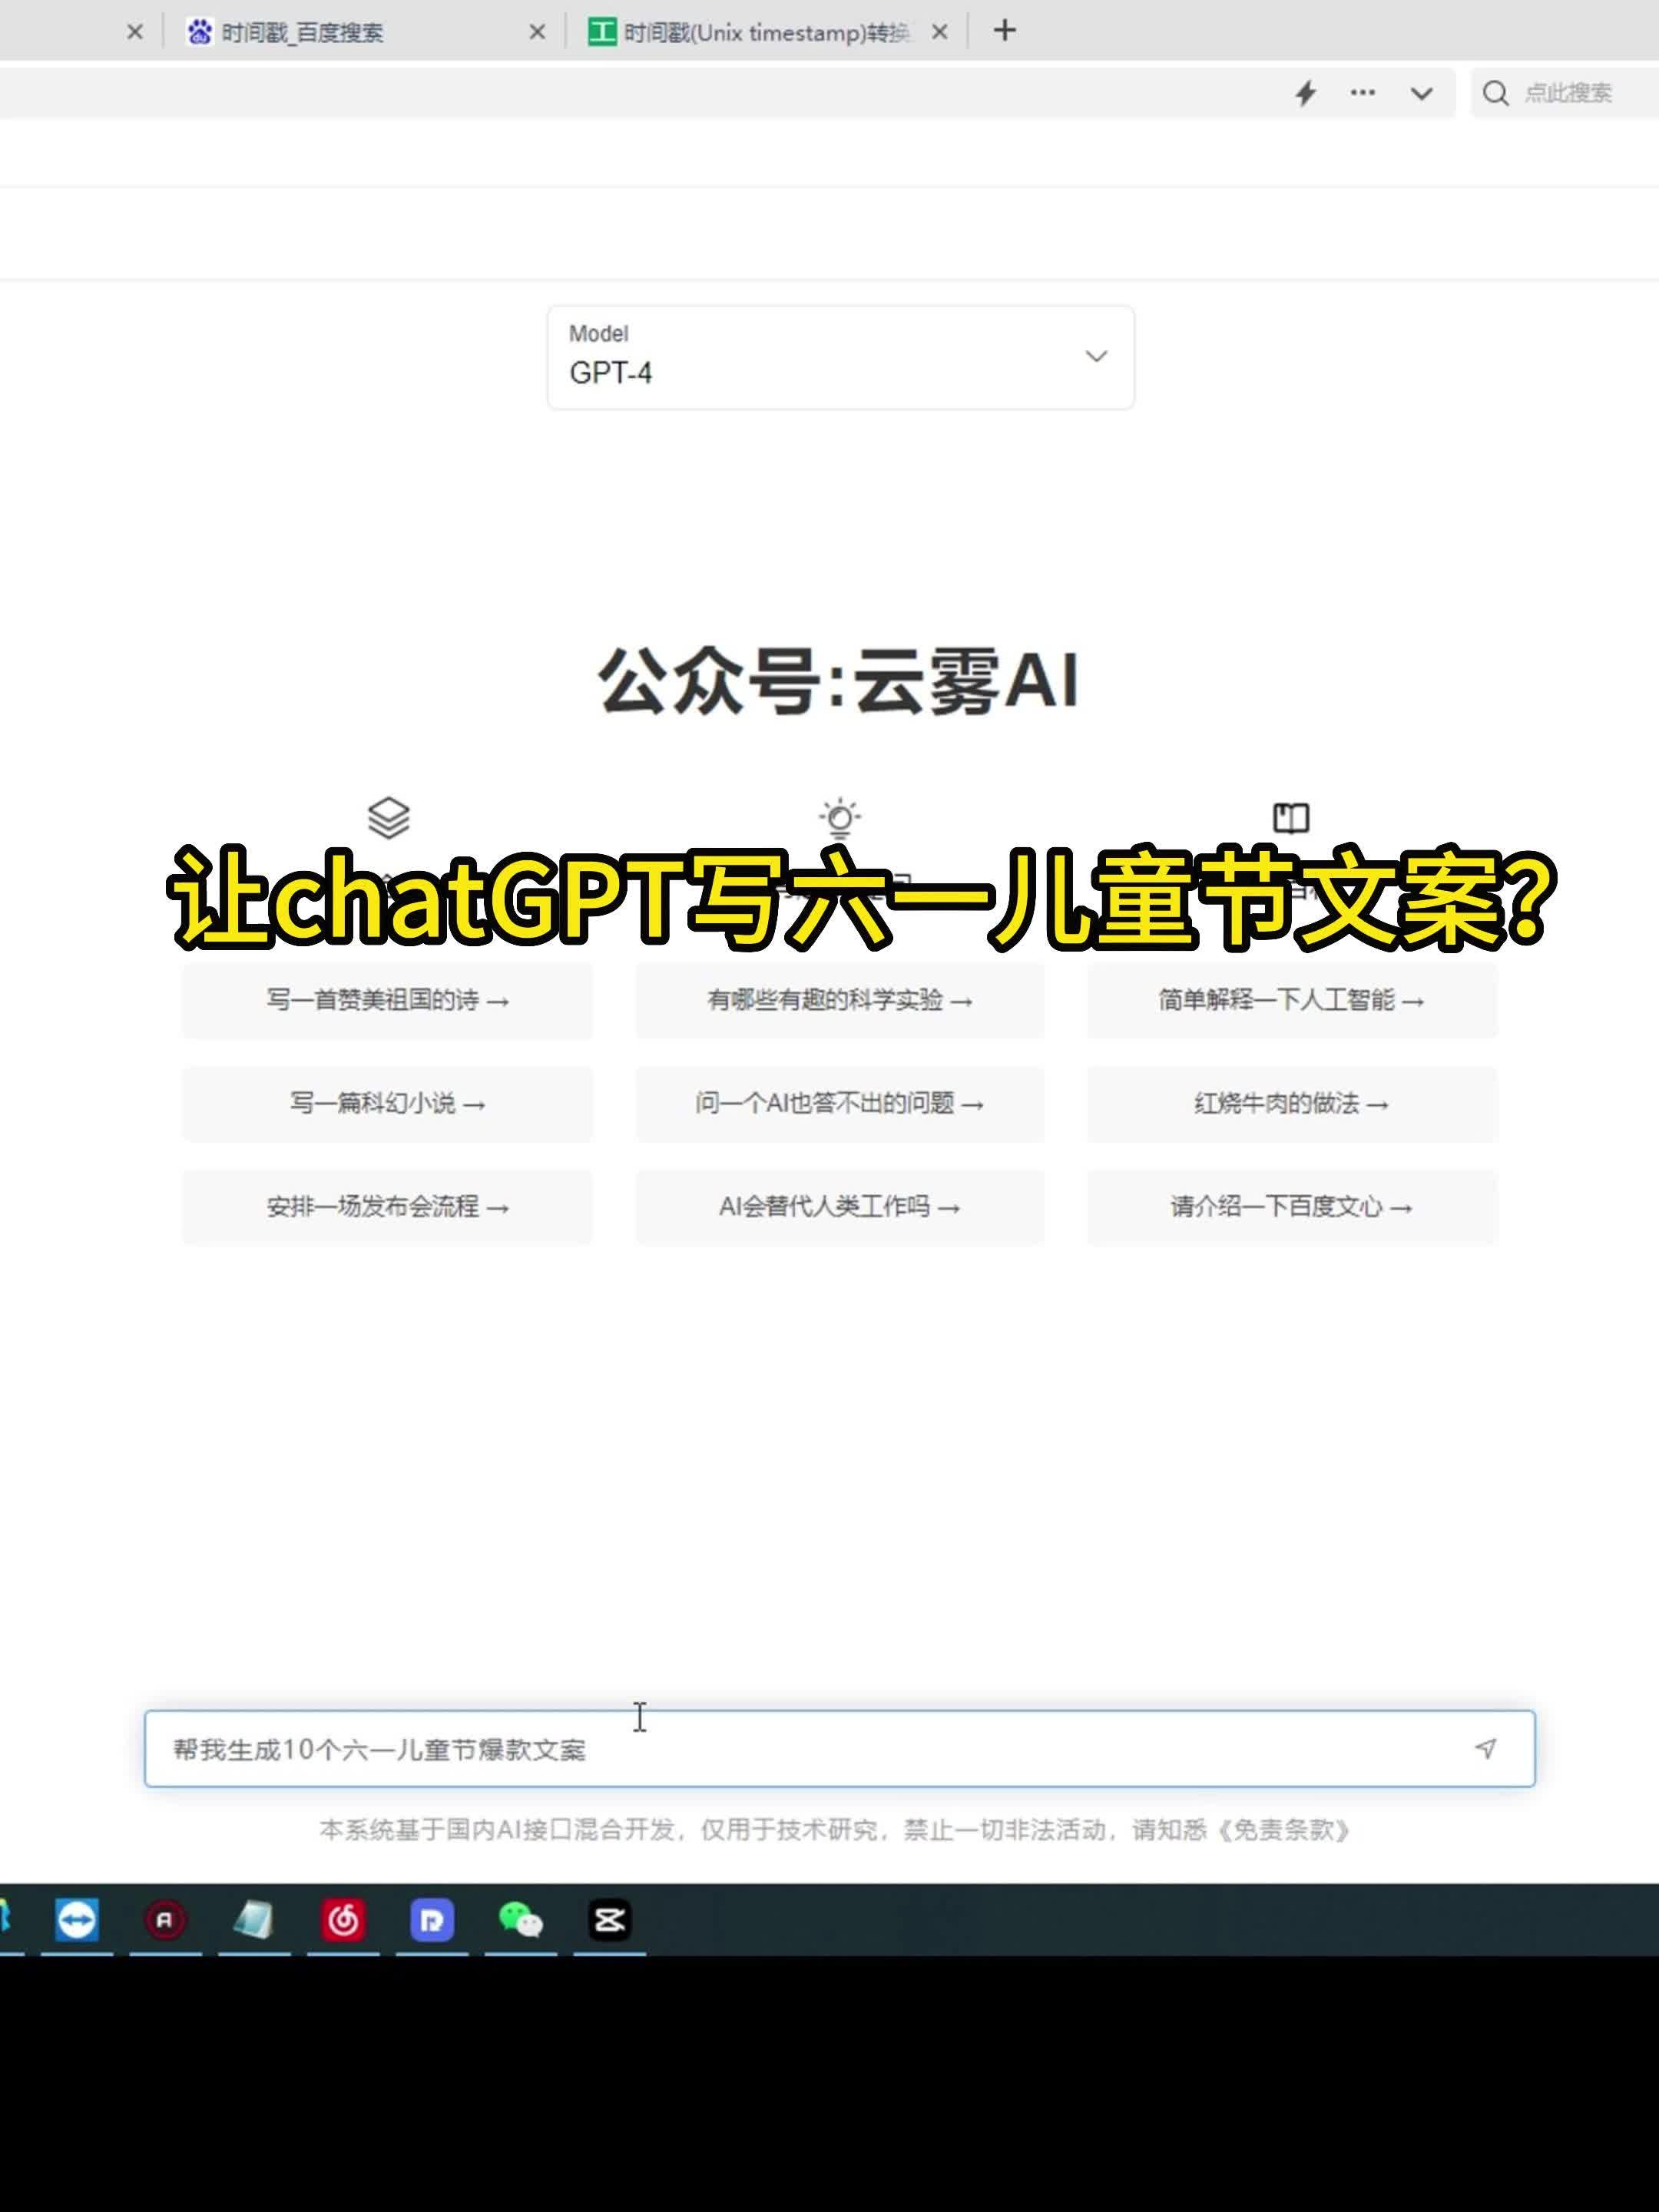
Task: Click the 《免责条款》 disclaimer link
Action: 1284,1830
